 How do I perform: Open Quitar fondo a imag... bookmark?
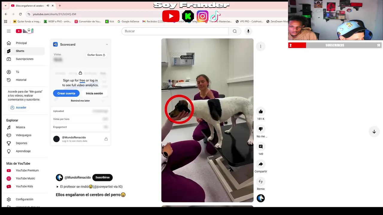click(x=27, y=21)
